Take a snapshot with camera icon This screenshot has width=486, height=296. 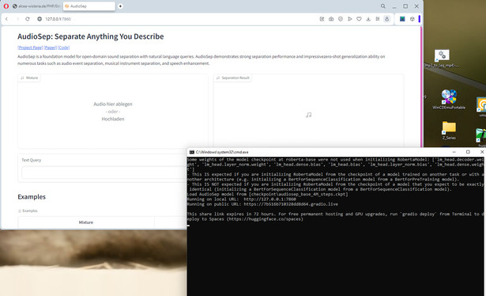(x=331, y=19)
